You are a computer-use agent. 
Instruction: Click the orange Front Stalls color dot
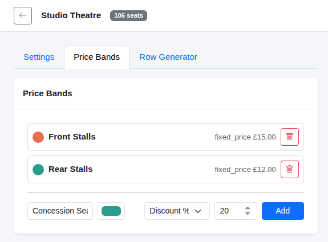[x=38, y=137]
